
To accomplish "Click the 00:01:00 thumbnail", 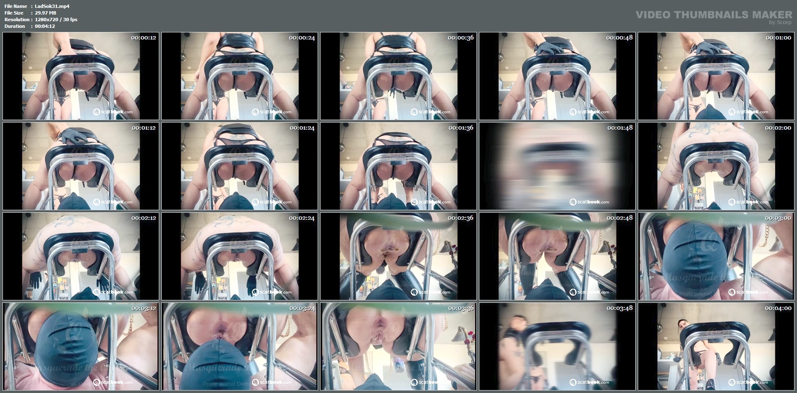I will (716, 76).
